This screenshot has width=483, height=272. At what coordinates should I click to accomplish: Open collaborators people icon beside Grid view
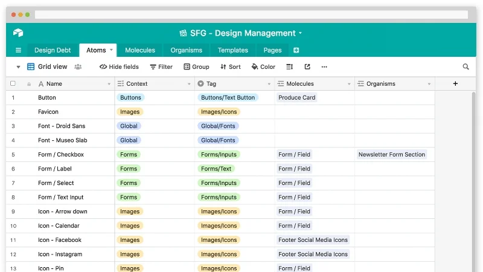pos(78,66)
